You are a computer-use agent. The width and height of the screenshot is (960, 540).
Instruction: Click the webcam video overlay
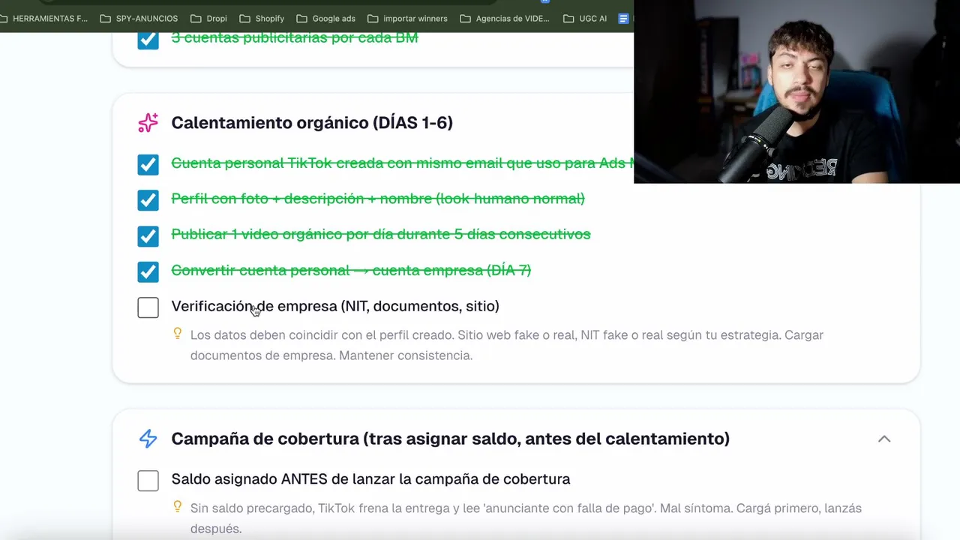pos(796,91)
